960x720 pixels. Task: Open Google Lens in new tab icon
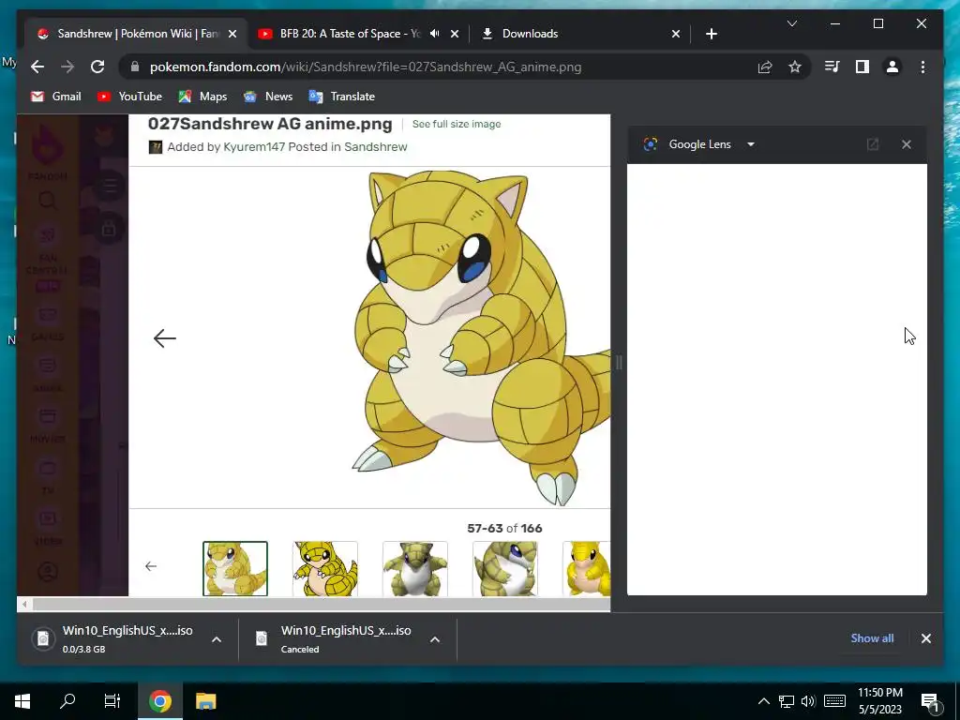(x=873, y=144)
